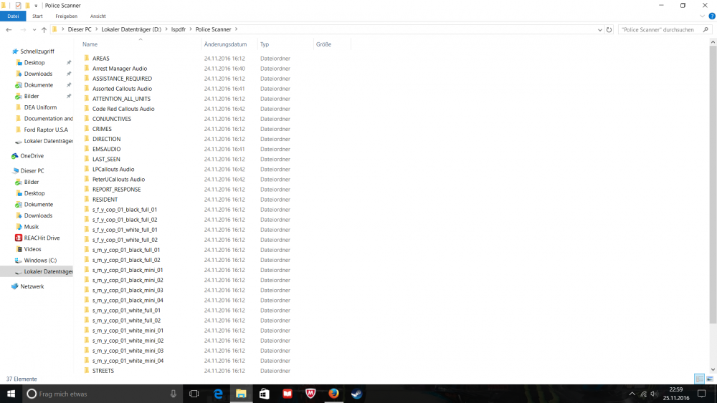Switch to details view layout icon
The width and height of the screenshot is (717, 403).
[699, 379]
